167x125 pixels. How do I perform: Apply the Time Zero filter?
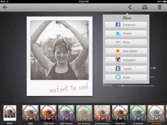point(120,113)
